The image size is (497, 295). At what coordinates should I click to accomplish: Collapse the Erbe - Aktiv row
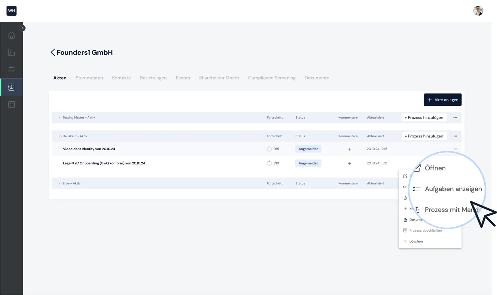(x=60, y=183)
